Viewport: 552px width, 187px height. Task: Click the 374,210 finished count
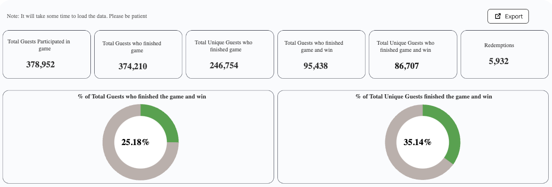(x=133, y=66)
